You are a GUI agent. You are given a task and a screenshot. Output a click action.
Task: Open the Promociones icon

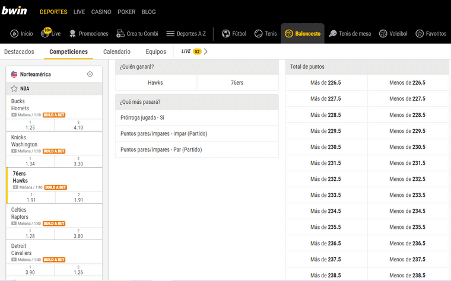[72, 34]
